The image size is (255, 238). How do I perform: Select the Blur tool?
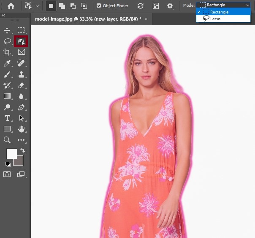click(21, 96)
